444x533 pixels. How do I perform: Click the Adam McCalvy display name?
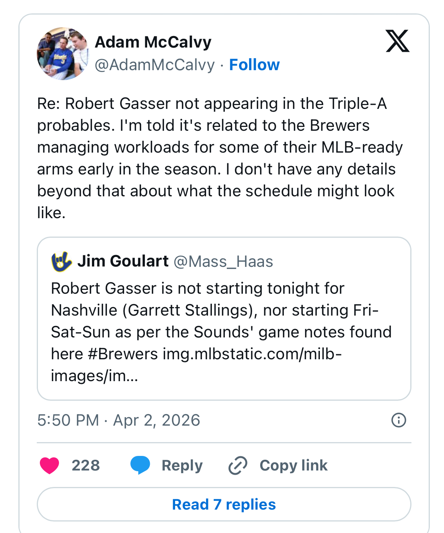(x=153, y=42)
